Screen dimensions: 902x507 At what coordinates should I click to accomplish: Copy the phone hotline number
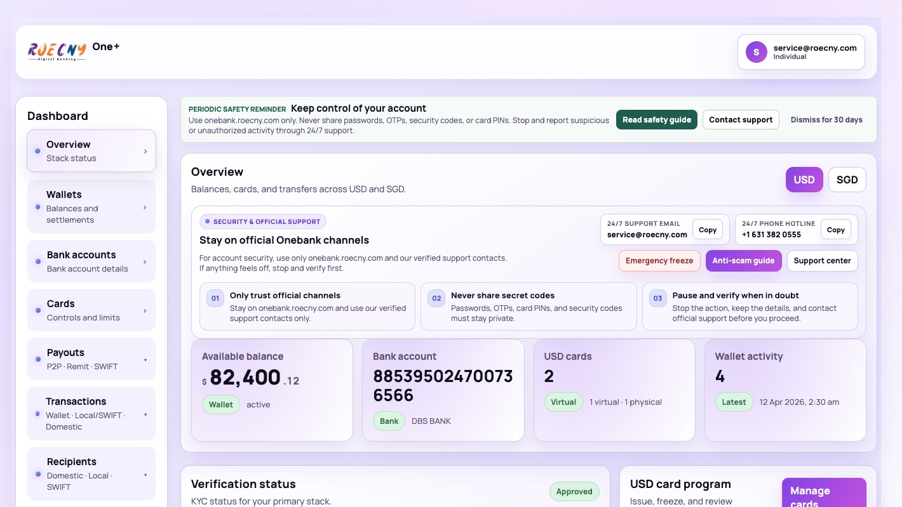coord(835,230)
